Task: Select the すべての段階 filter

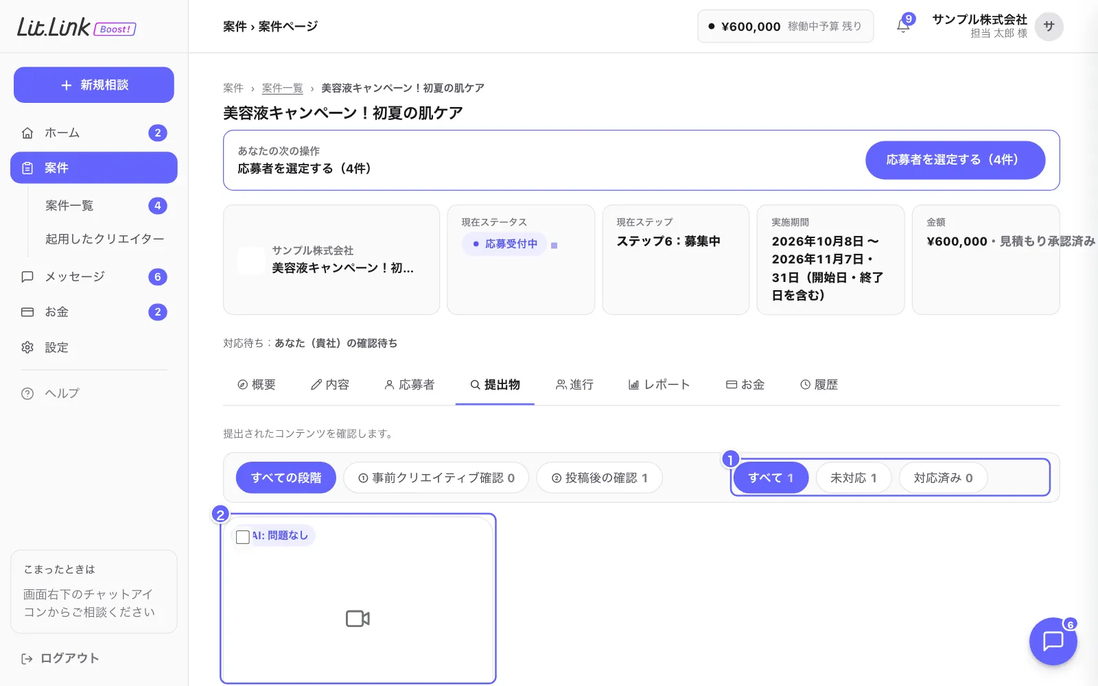Action: coord(285,477)
